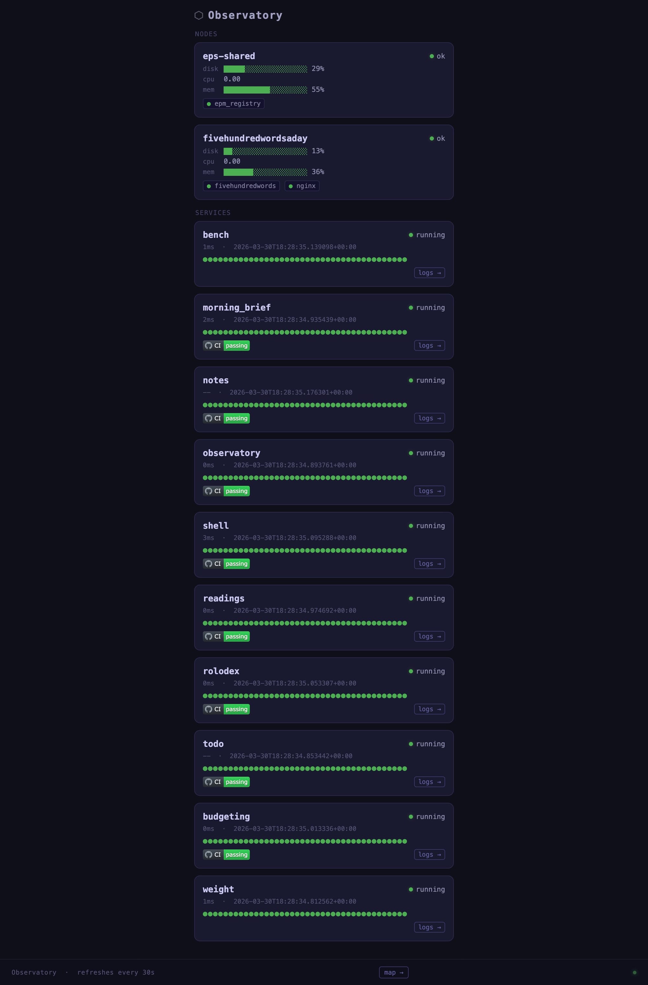Viewport: 648px width, 985px height.
Task: Select the nginx container tag
Action: pos(302,186)
